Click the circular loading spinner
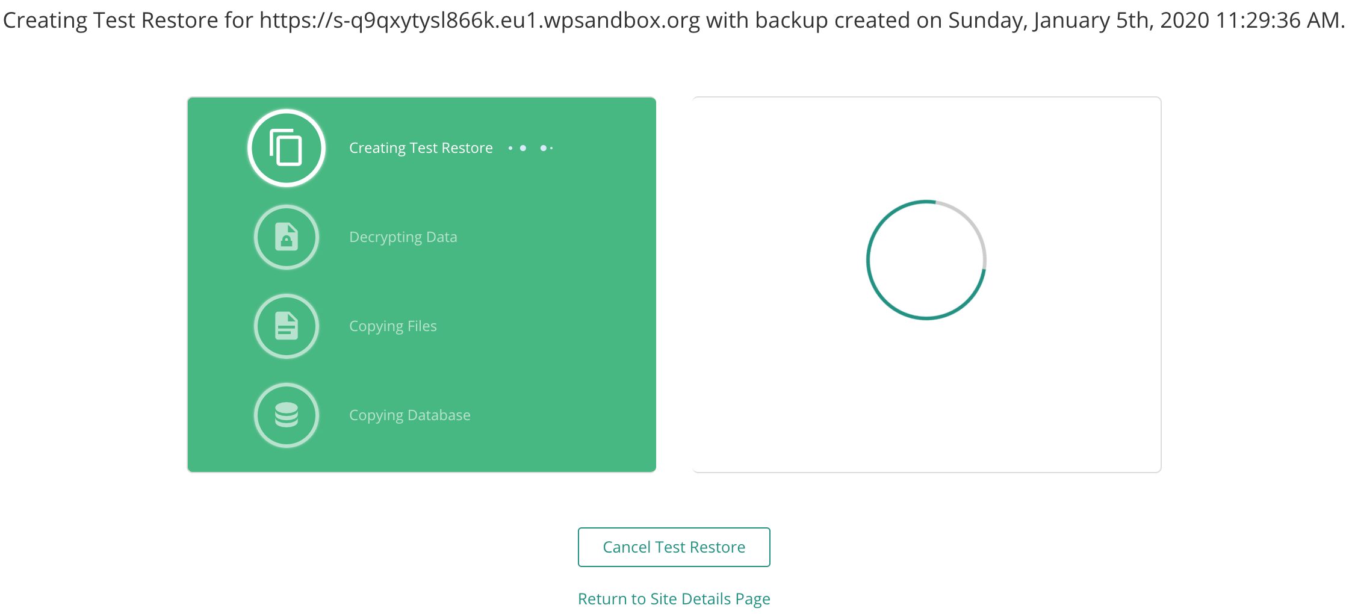This screenshot has height=614, width=1352. coord(926,260)
